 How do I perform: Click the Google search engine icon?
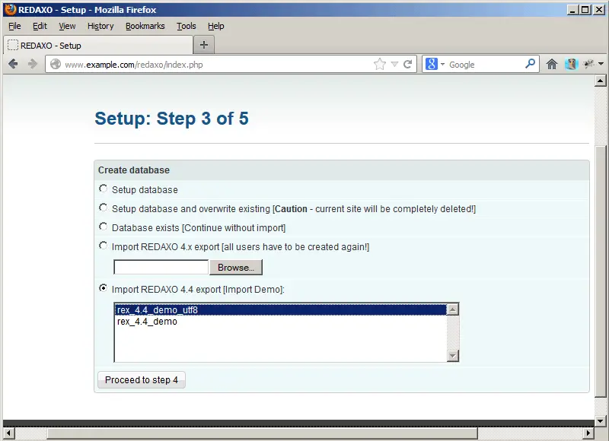(x=431, y=65)
